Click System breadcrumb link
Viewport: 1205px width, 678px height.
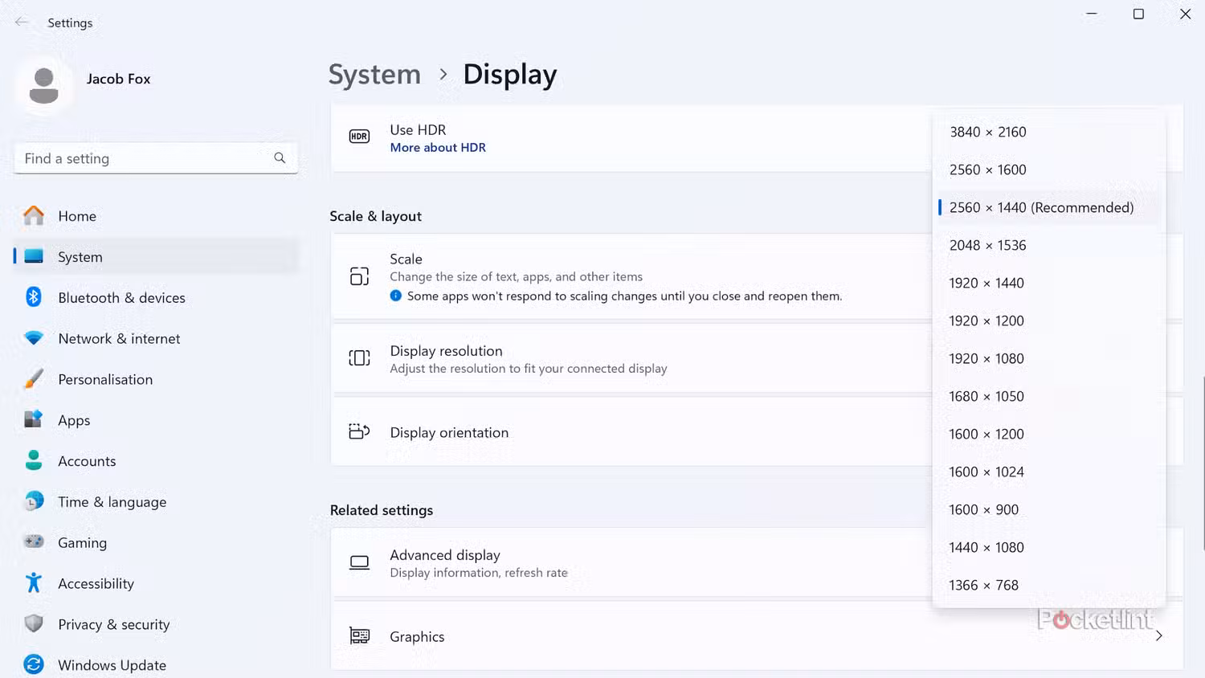374,74
